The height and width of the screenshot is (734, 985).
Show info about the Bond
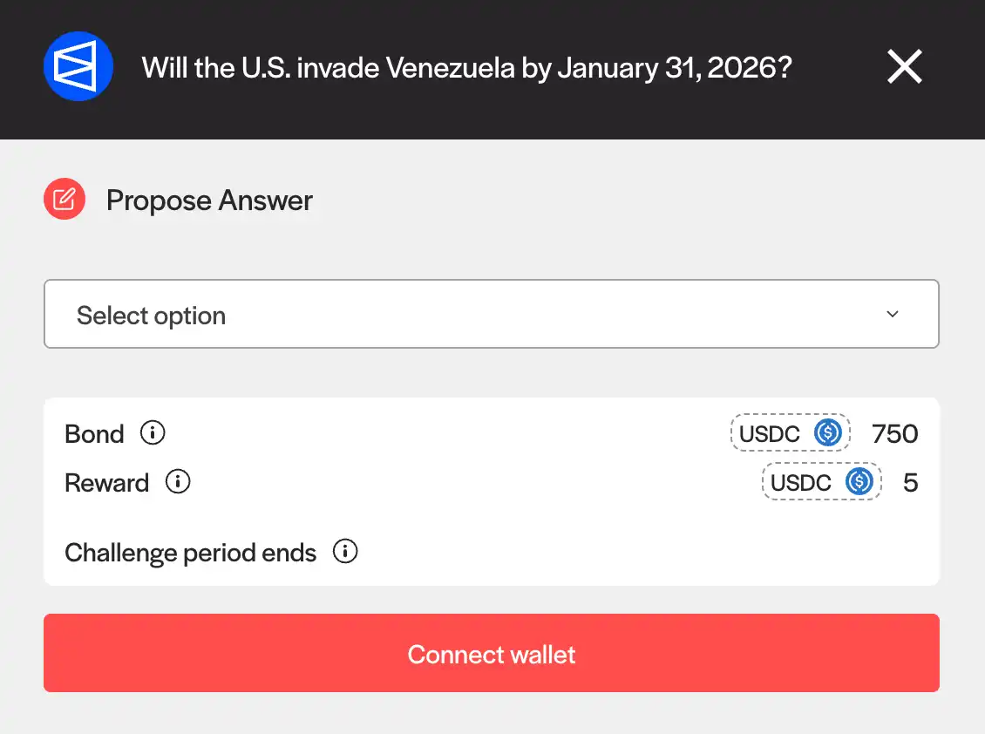point(153,433)
